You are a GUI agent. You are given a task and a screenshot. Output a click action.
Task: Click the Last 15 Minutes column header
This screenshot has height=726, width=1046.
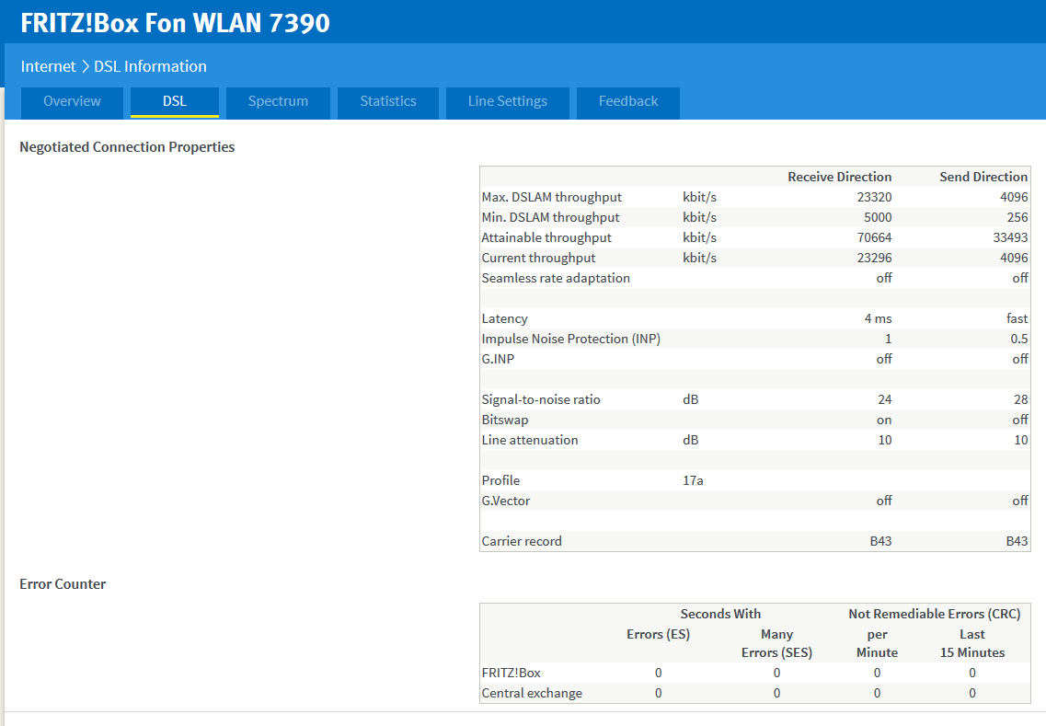(972, 643)
